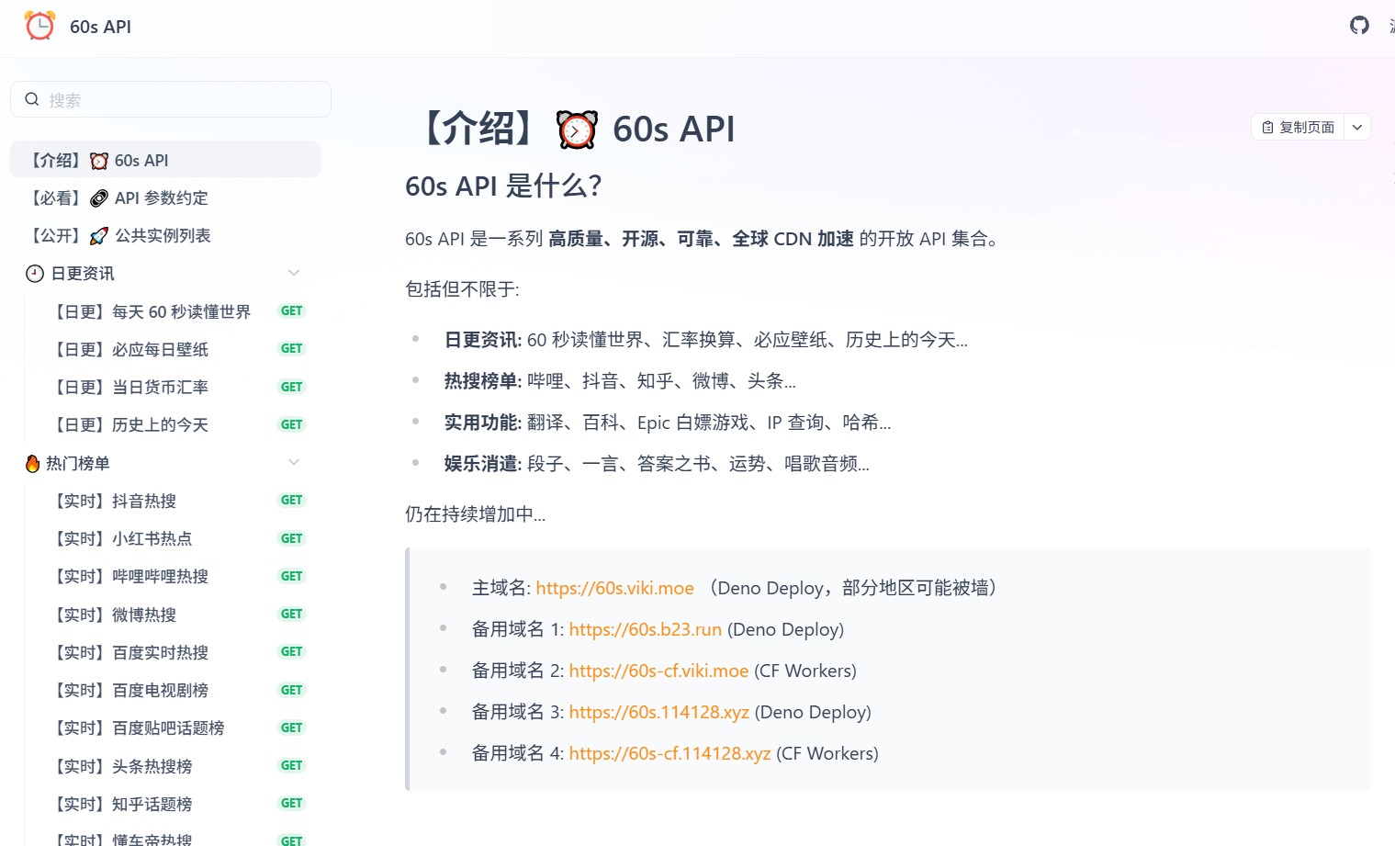
Task: Click the 包括但不限于: text
Action: [462, 289]
